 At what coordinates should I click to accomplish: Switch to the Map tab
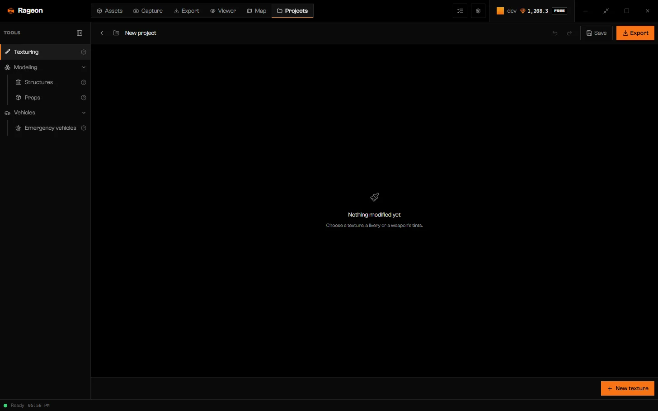256,11
